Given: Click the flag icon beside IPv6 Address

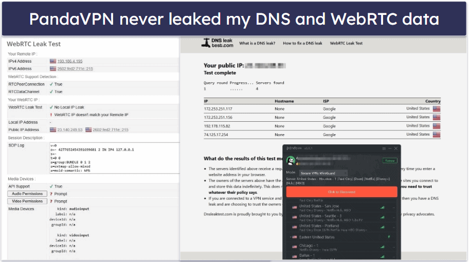Looking at the screenshot, I should (x=53, y=68).
